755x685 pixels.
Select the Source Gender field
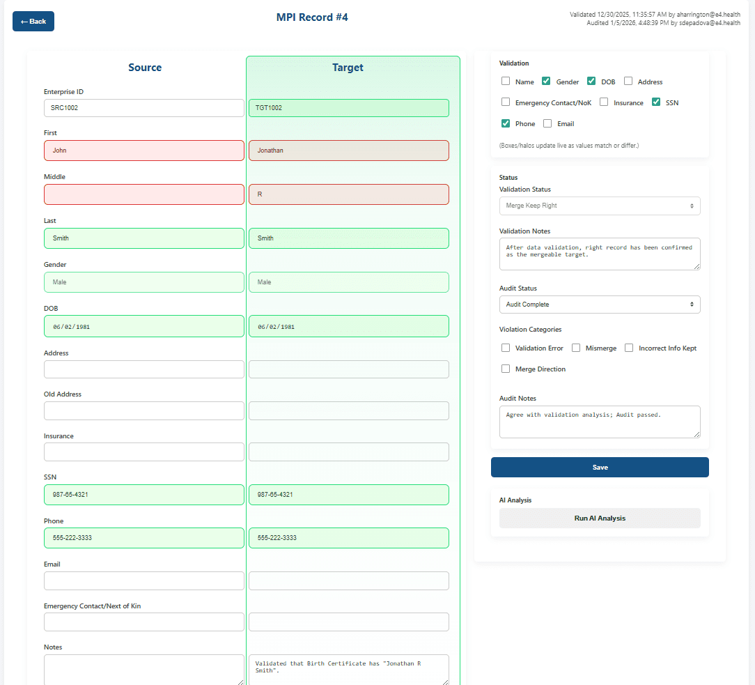[x=144, y=282]
